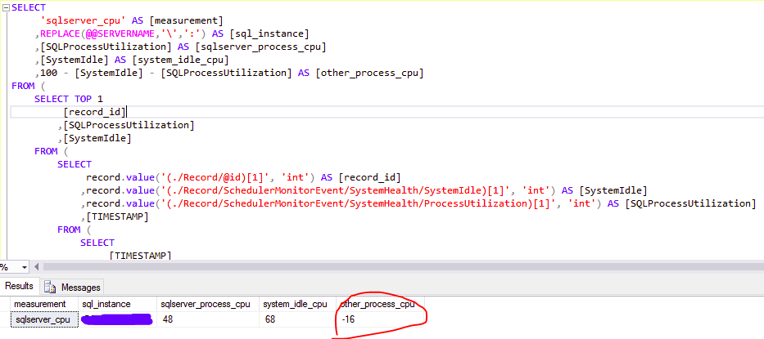Click the Messages tab icon
The height and width of the screenshot is (339, 764).
coord(50,287)
